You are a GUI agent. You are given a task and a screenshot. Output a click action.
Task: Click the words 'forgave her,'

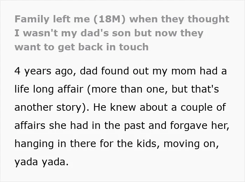point(200,126)
